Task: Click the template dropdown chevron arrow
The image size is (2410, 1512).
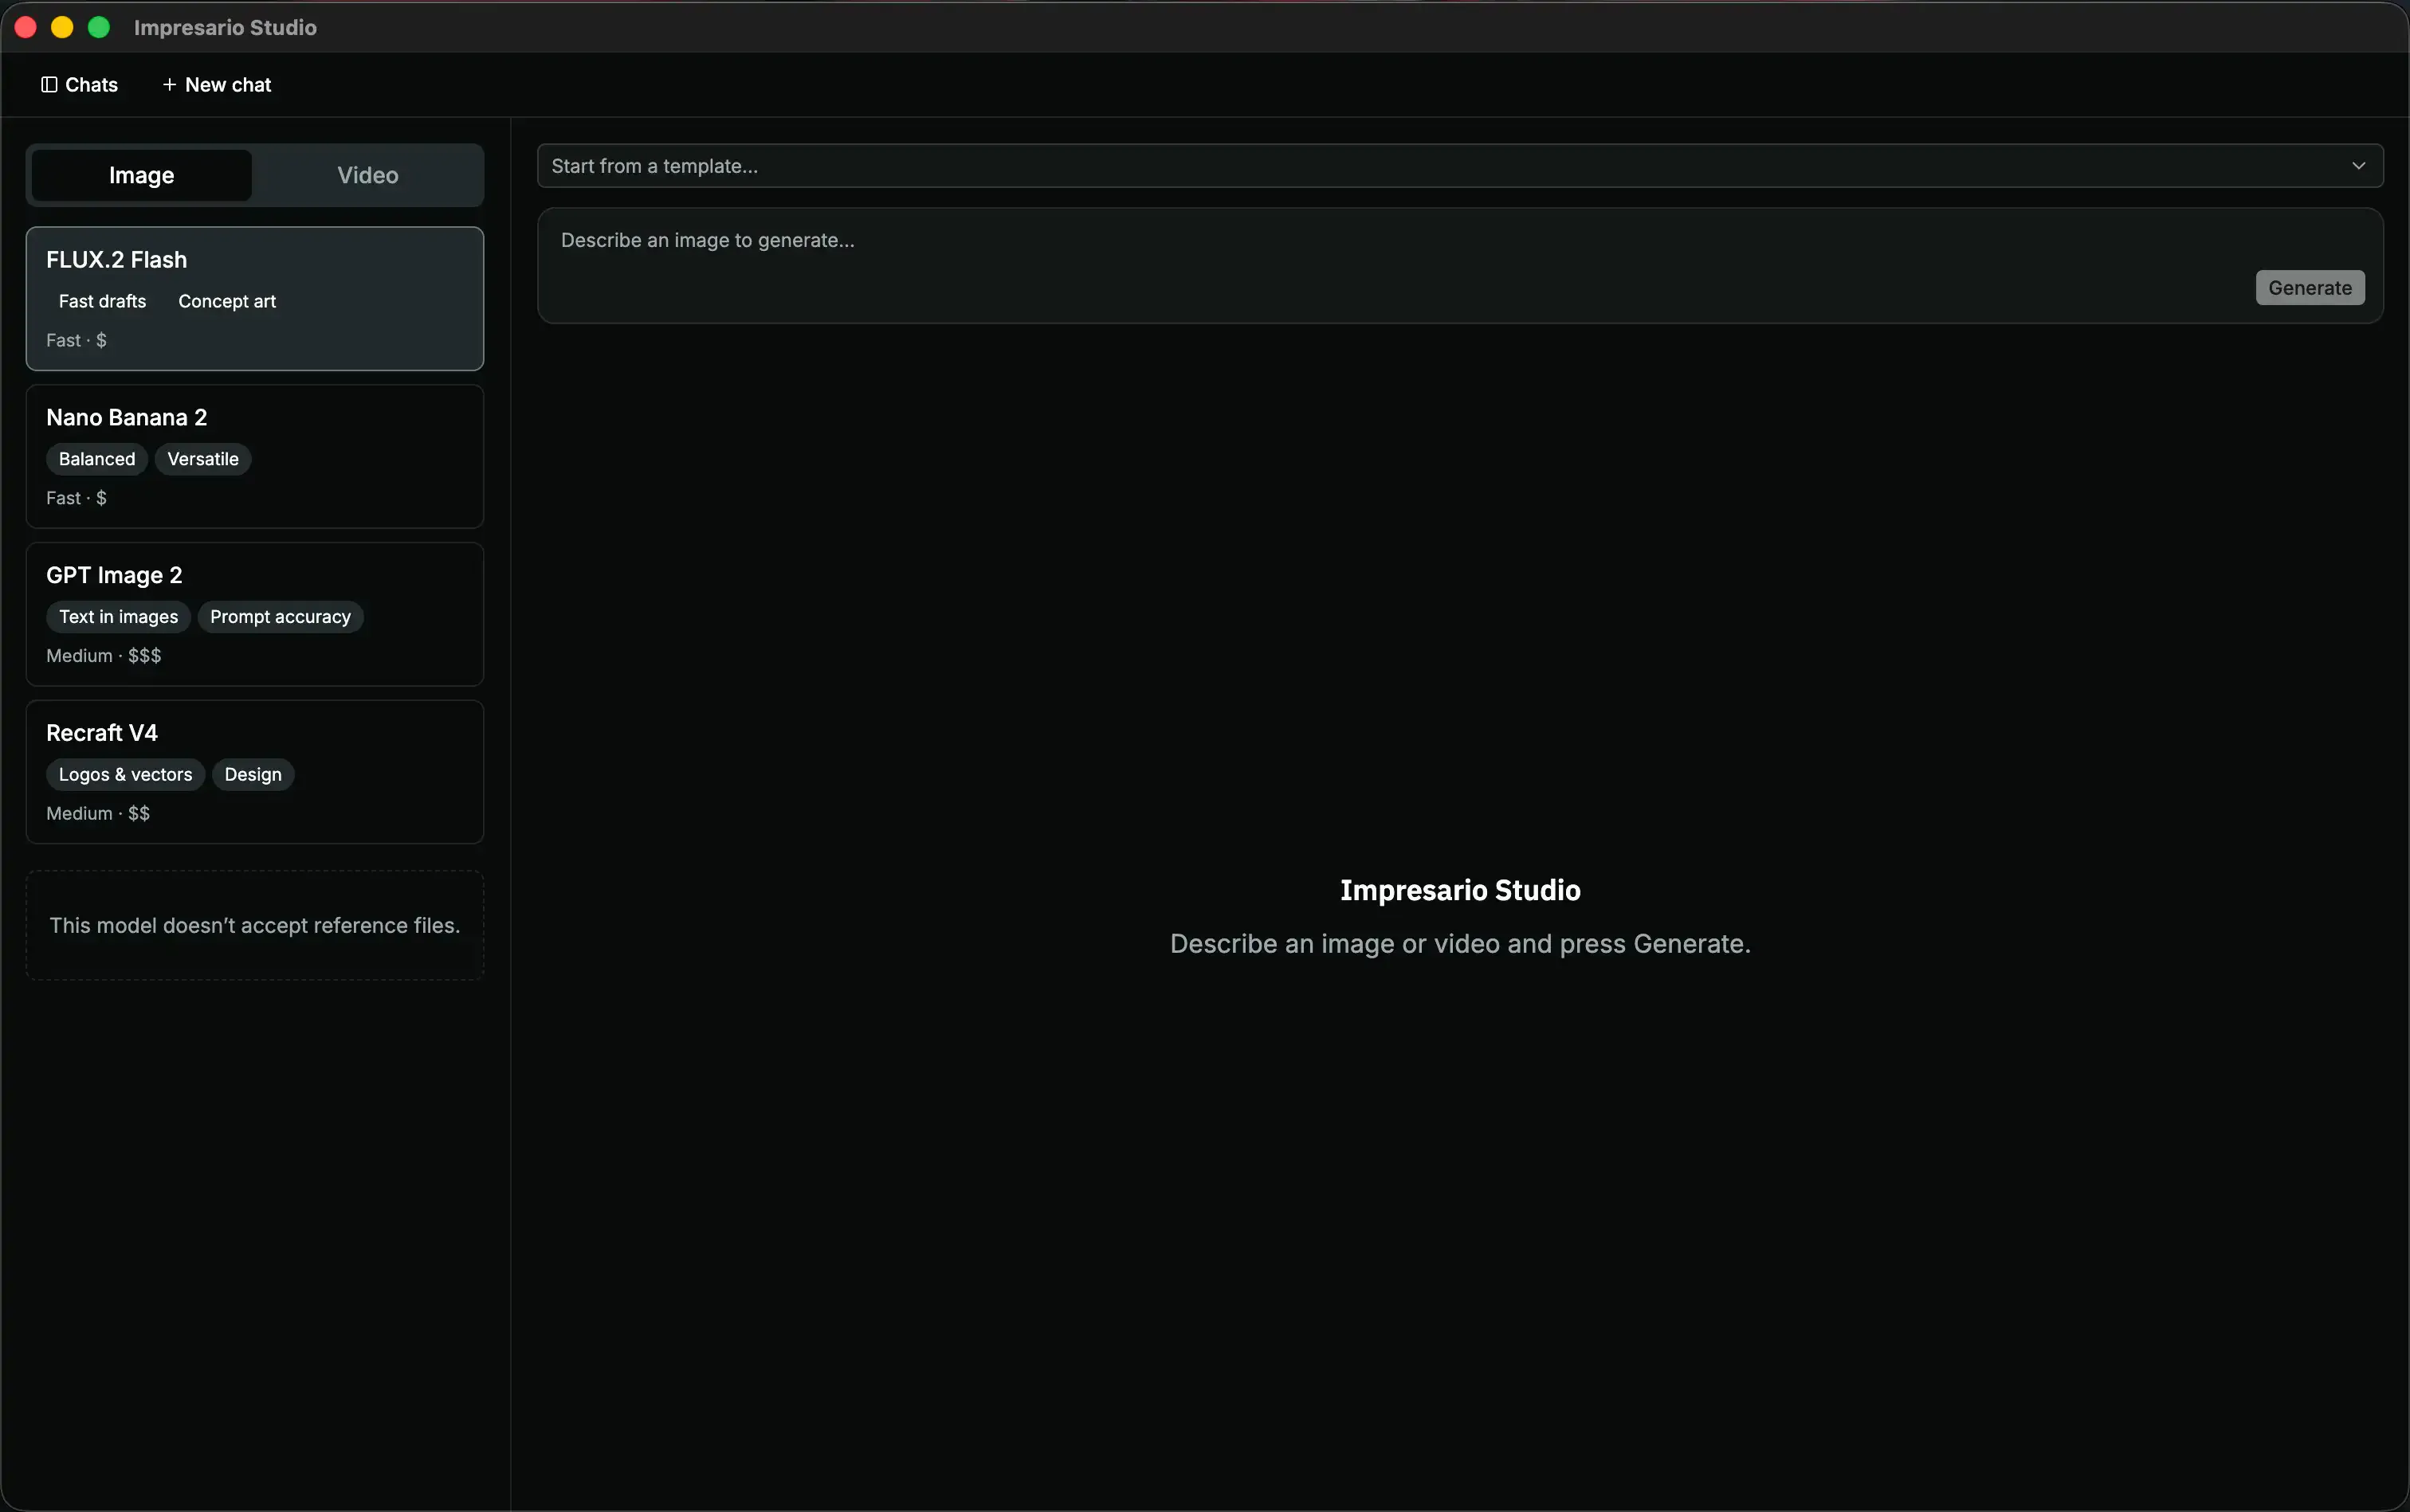Action: pos(2358,166)
